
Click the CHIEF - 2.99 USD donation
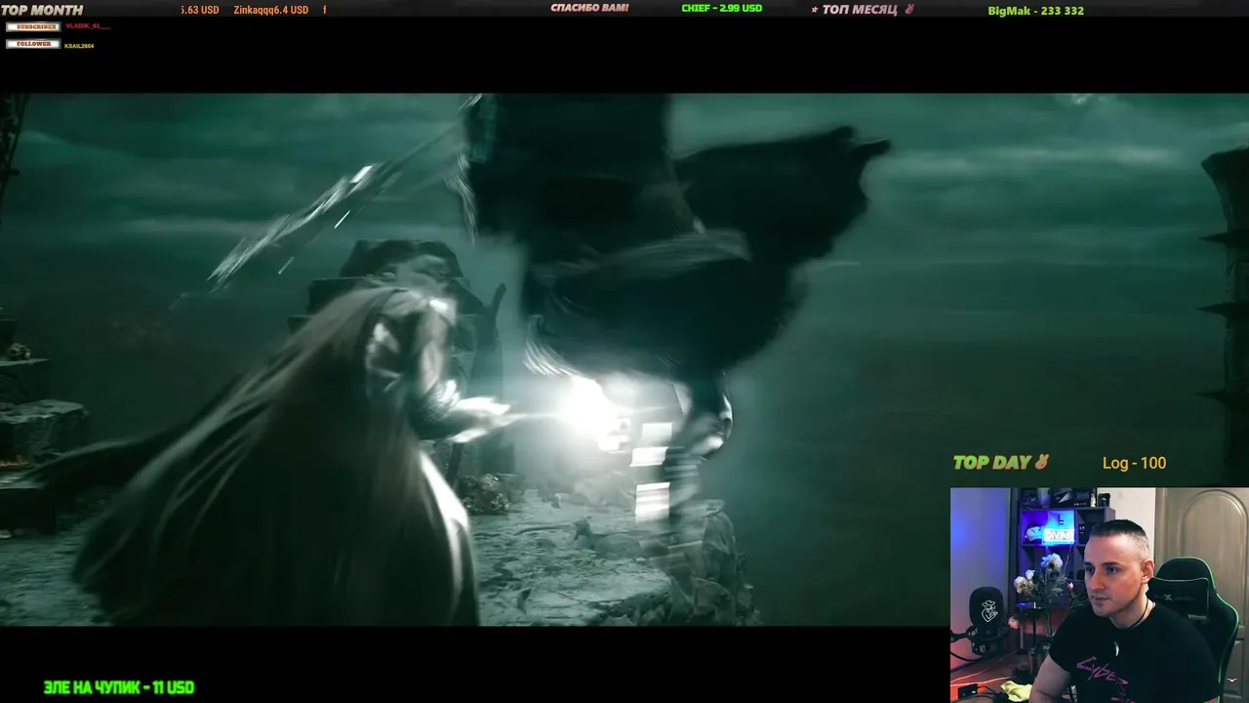(x=721, y=8)
